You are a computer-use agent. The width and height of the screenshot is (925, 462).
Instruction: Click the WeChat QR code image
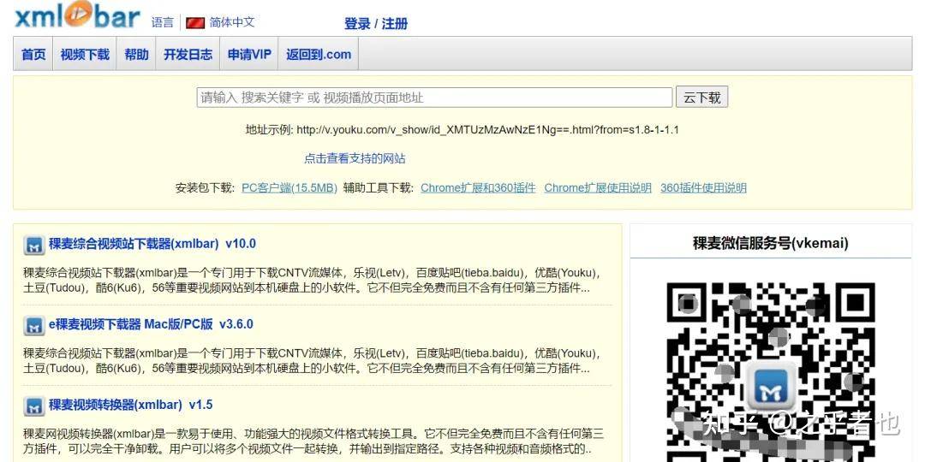[x=771, y=372]
